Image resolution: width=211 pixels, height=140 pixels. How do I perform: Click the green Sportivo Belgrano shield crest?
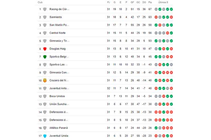45,57
